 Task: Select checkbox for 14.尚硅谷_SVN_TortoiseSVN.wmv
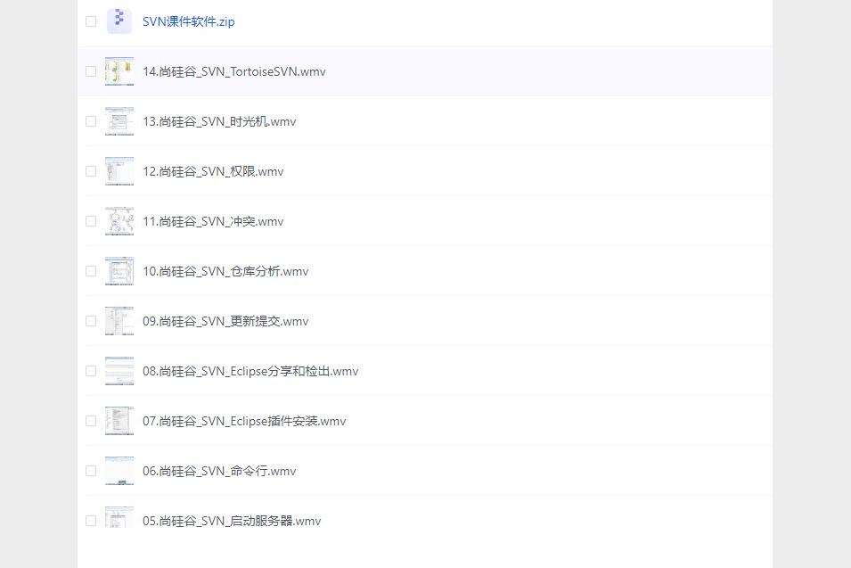(91, 71)
